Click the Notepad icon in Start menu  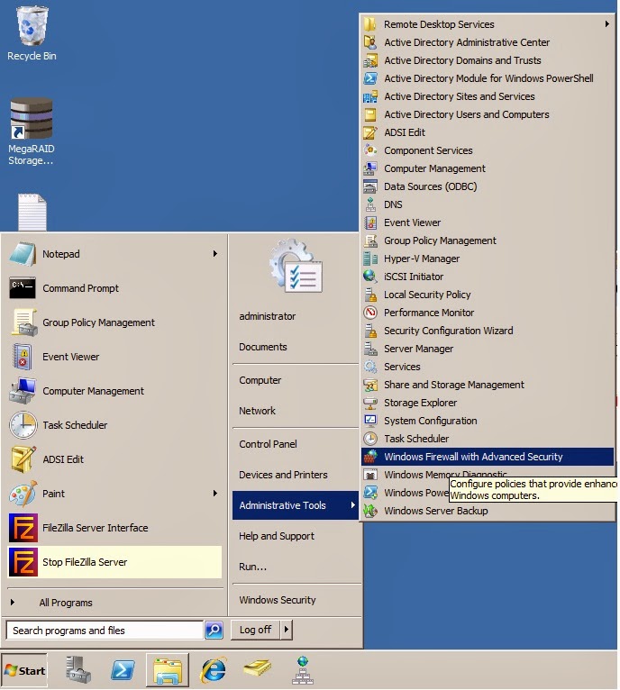coord(23,254)
